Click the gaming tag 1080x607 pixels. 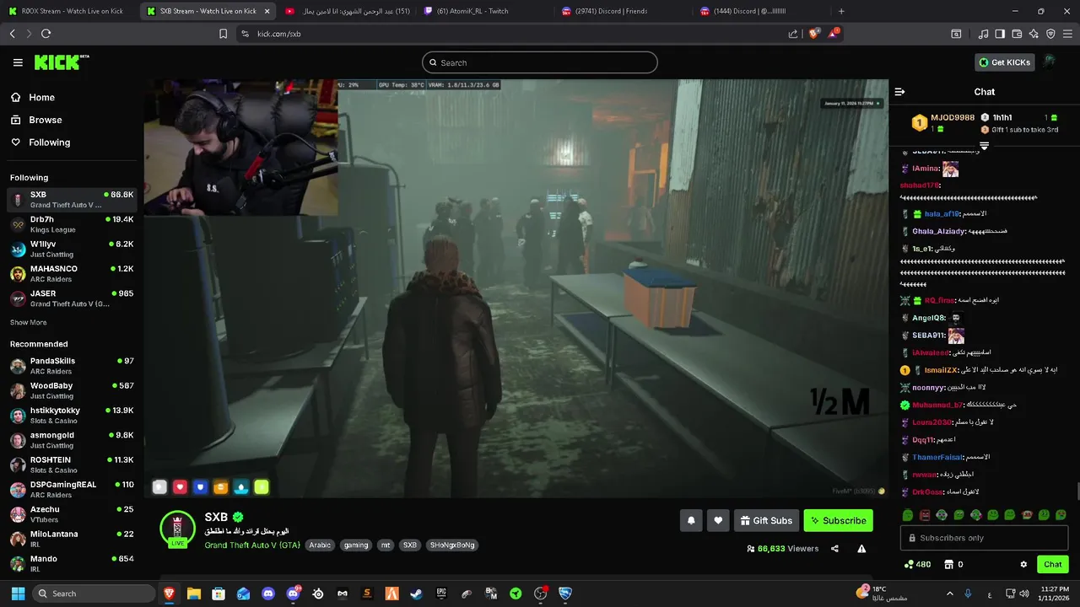(356, 545)
